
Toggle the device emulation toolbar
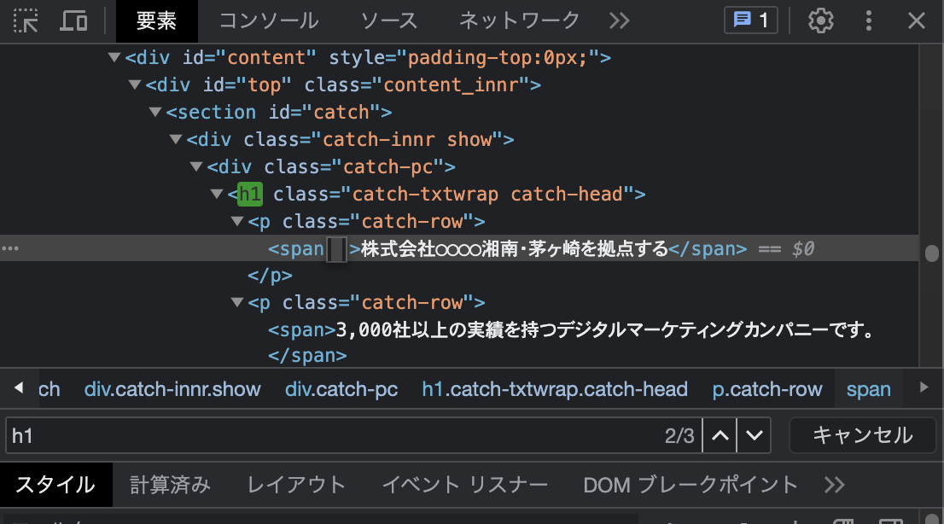[73, 21]
